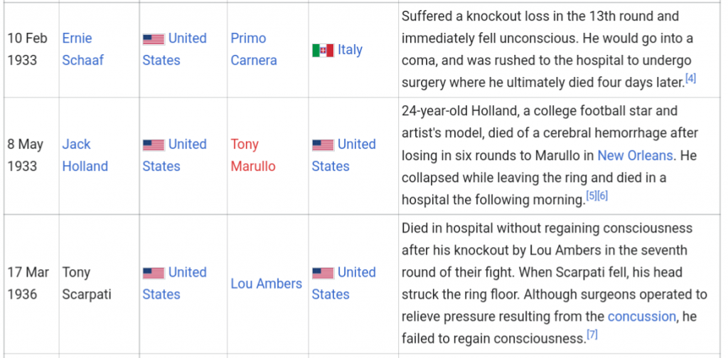Click the red Tony Marullo link
The width and height of the screenshot is (728, 358).
(x=253, y=155)
